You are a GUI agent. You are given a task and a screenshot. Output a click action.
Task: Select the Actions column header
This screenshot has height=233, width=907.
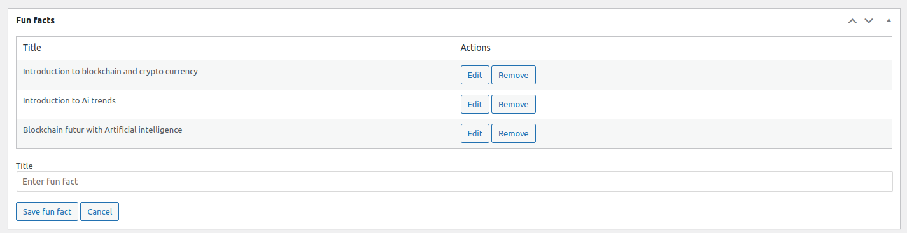coord(475,48)
